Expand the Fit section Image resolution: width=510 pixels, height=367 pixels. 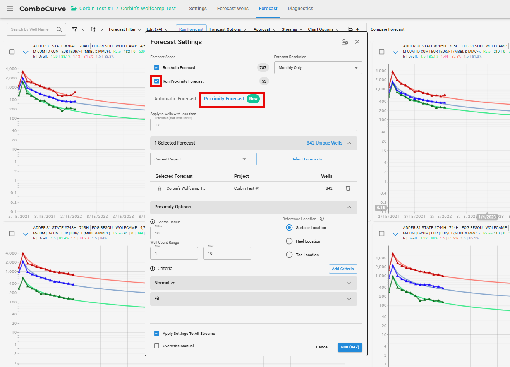click(254, 299)
